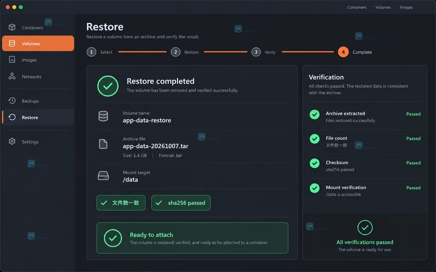Go to step 2 Restore in wizard
The width and height of the screenshot is (436, 272).
tap(185, 52)
